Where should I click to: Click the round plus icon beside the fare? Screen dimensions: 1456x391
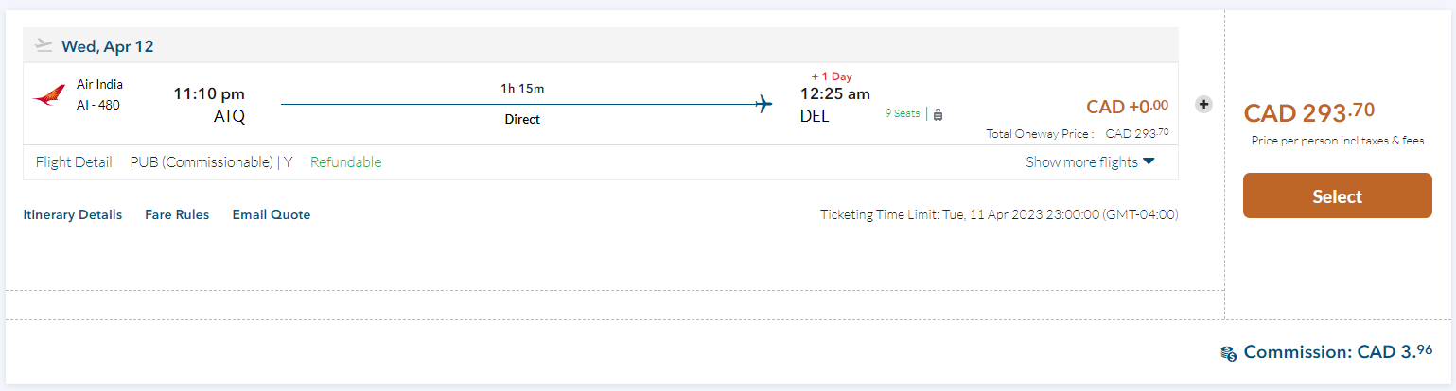coord(1203,105)
